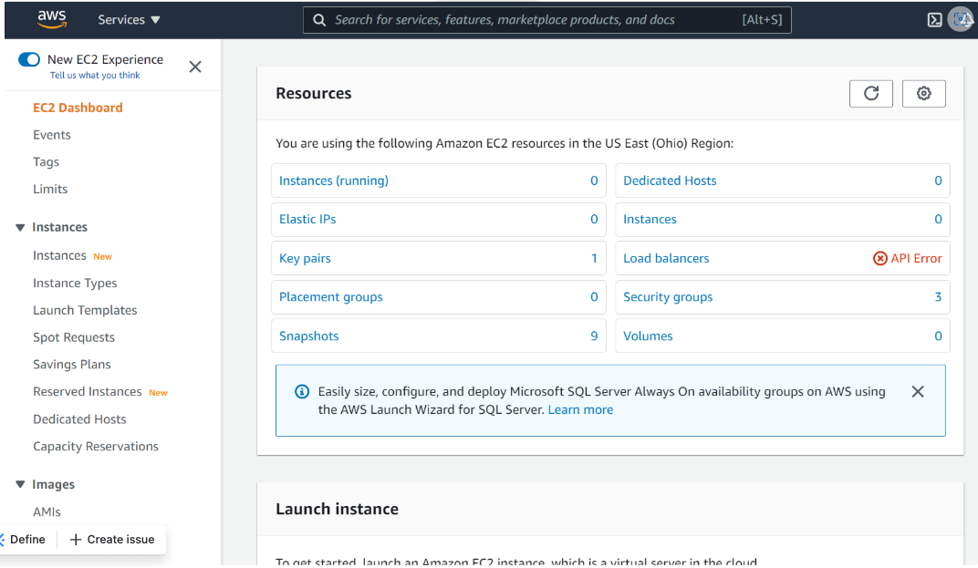Open the CloudShell terminal icon
Image resolution: width=978 pixels, height=568 pixels.
(934, 20)
